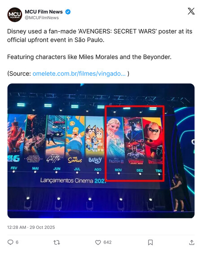This screenshot has width=202, height=253.
Task: Click the Frozen III poster in photo
Action: 115,140
